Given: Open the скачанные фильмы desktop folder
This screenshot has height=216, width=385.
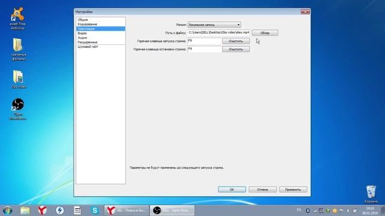Looking at the screenshot, I should (18, 49).
